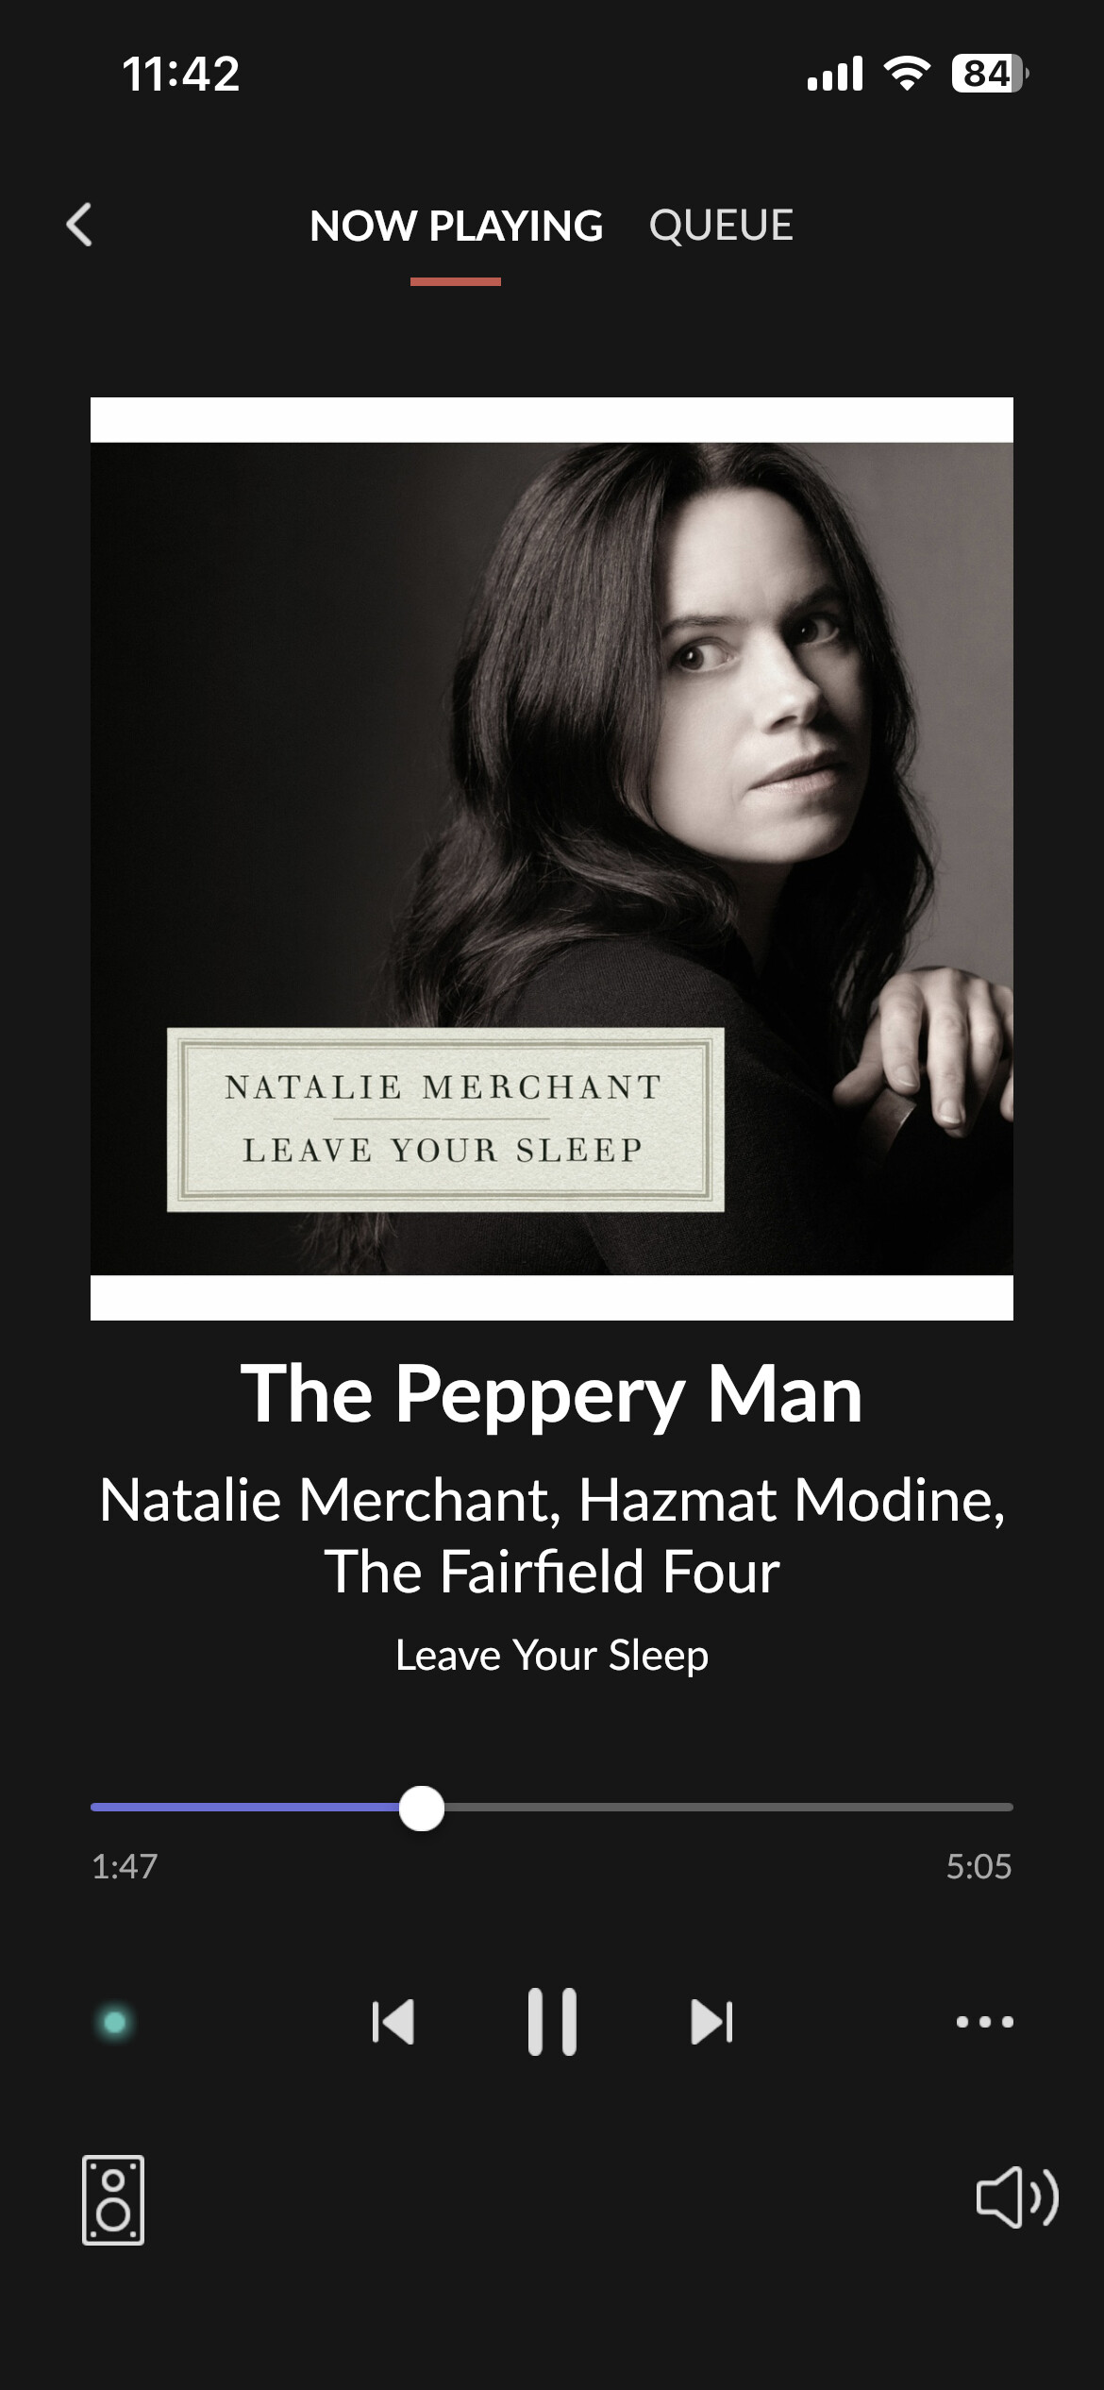Open the Leave Your Sleep album link
The height and width of the screenshot is (2390, 1104).
point(552,1655)
